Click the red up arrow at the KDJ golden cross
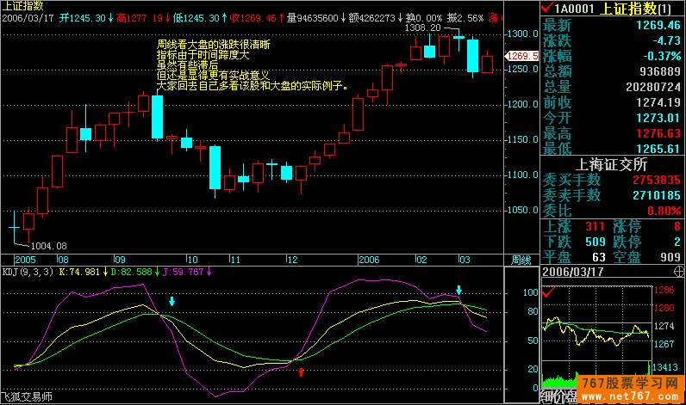This screenshot has height=405, width=686. click(301, 371)
